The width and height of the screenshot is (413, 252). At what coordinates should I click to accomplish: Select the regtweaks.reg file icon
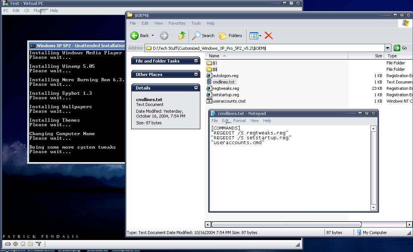[209, 88]
